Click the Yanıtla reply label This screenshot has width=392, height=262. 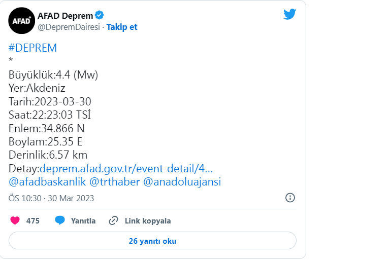pyautogui.click(x=83, y=221)
